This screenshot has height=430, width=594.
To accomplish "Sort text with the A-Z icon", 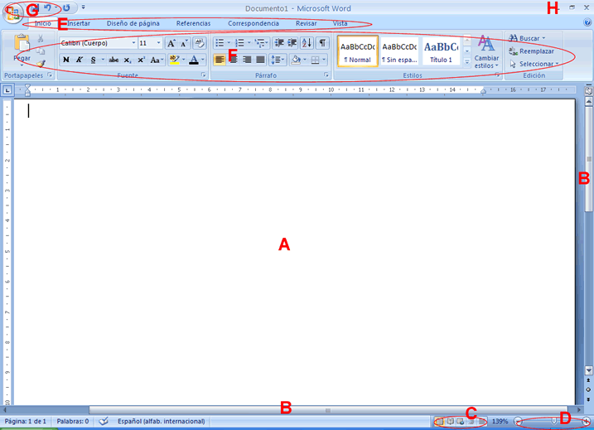I will [307, 43].
